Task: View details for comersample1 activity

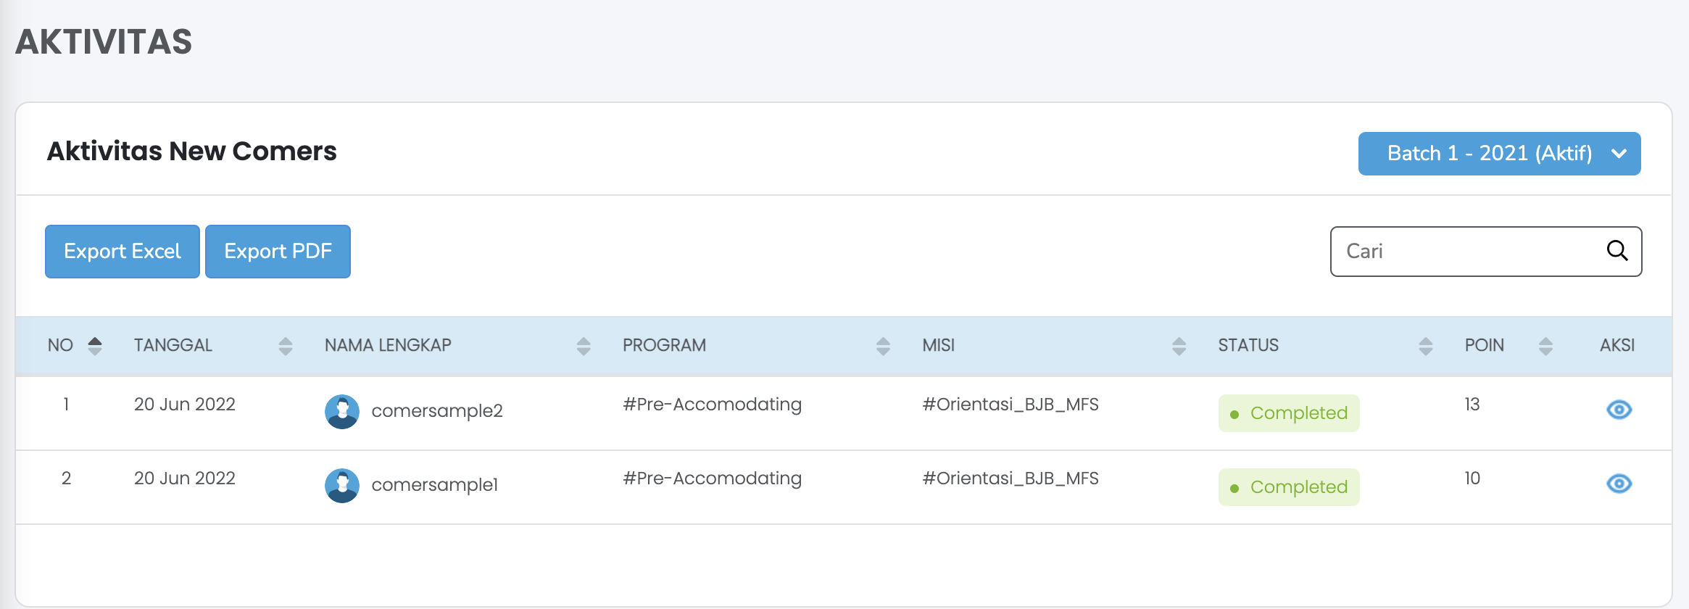Action: pos(1619,484)
